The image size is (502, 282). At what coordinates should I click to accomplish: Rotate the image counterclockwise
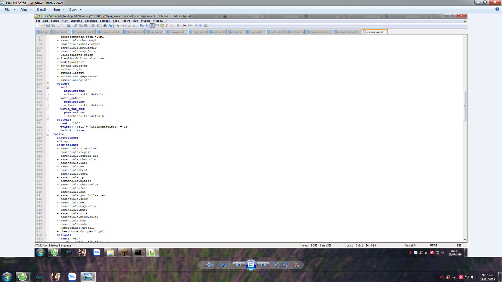(x=276, y=265)
